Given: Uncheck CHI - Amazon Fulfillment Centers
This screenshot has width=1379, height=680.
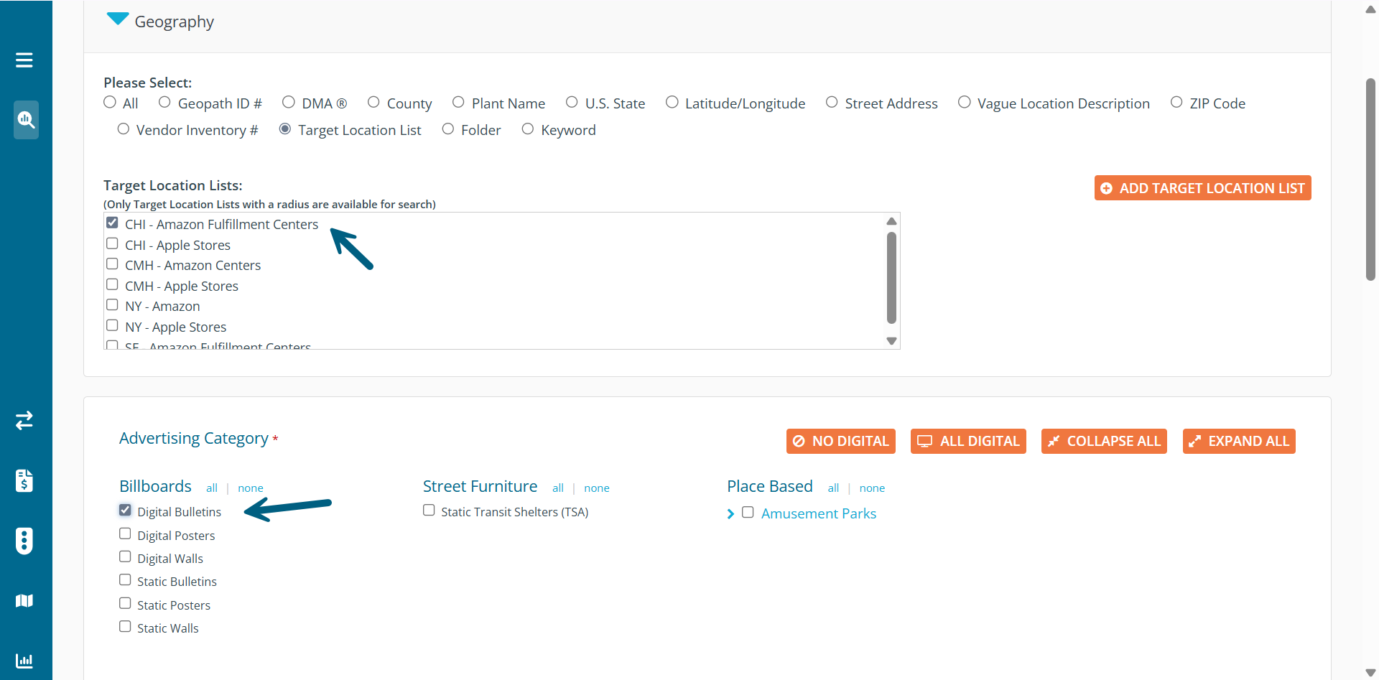Looking at the screenshot, I should coord(112,223).
